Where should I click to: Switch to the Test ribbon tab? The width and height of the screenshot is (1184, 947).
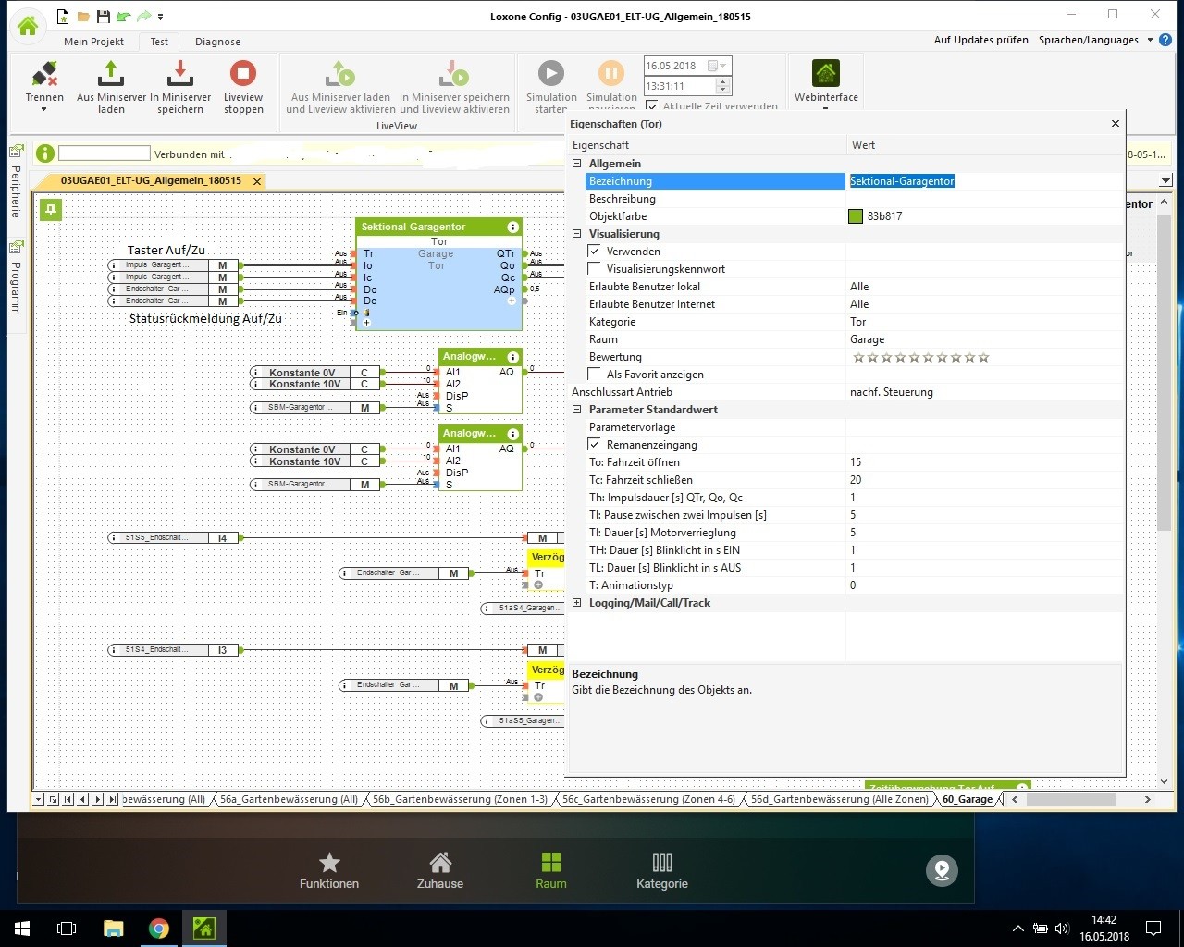[159, 42]
